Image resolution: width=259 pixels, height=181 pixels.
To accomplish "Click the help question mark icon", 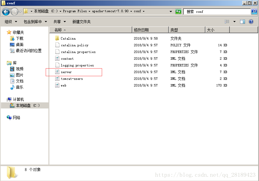I will [251, 22].
